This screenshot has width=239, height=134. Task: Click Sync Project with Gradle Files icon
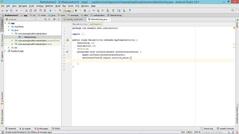113,11
